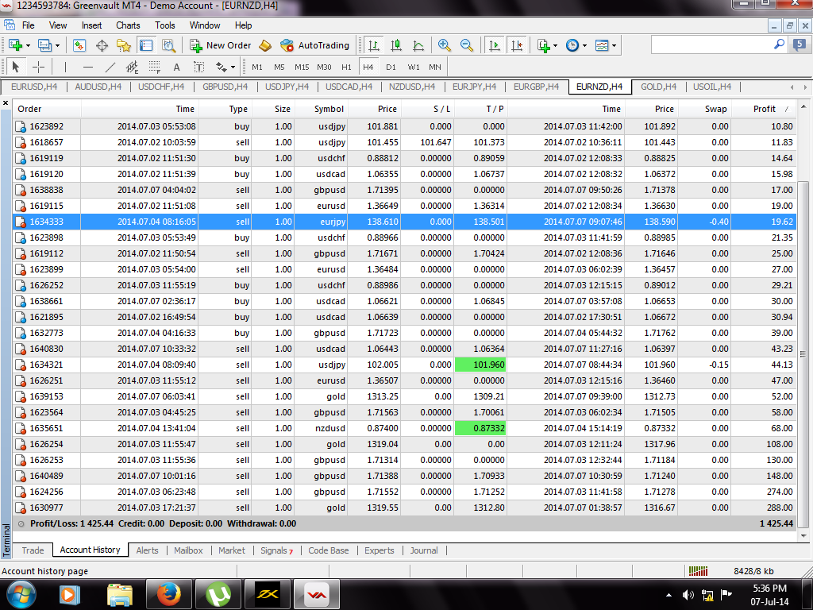Viewport: 813px width, 610px height.
Task: Open the Journal terminal tab
Action: click(x=424, y=550)
